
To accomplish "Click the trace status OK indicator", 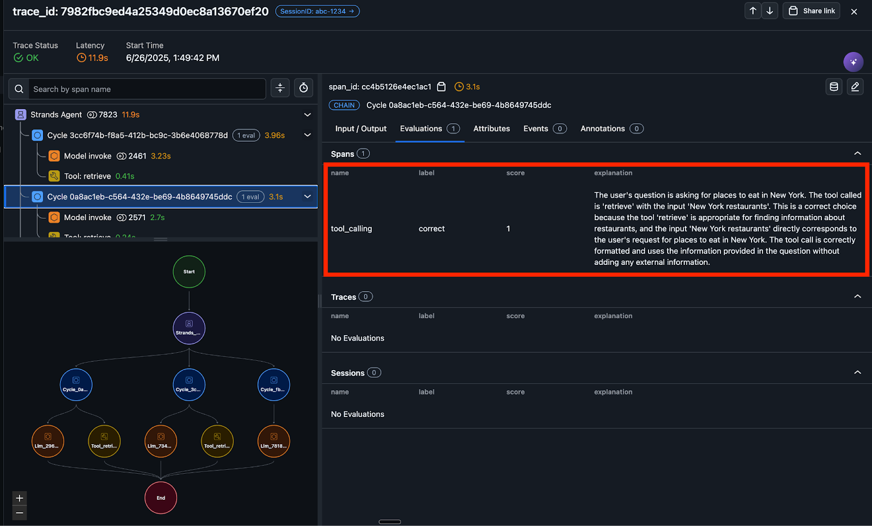I will tap(26, 58).
